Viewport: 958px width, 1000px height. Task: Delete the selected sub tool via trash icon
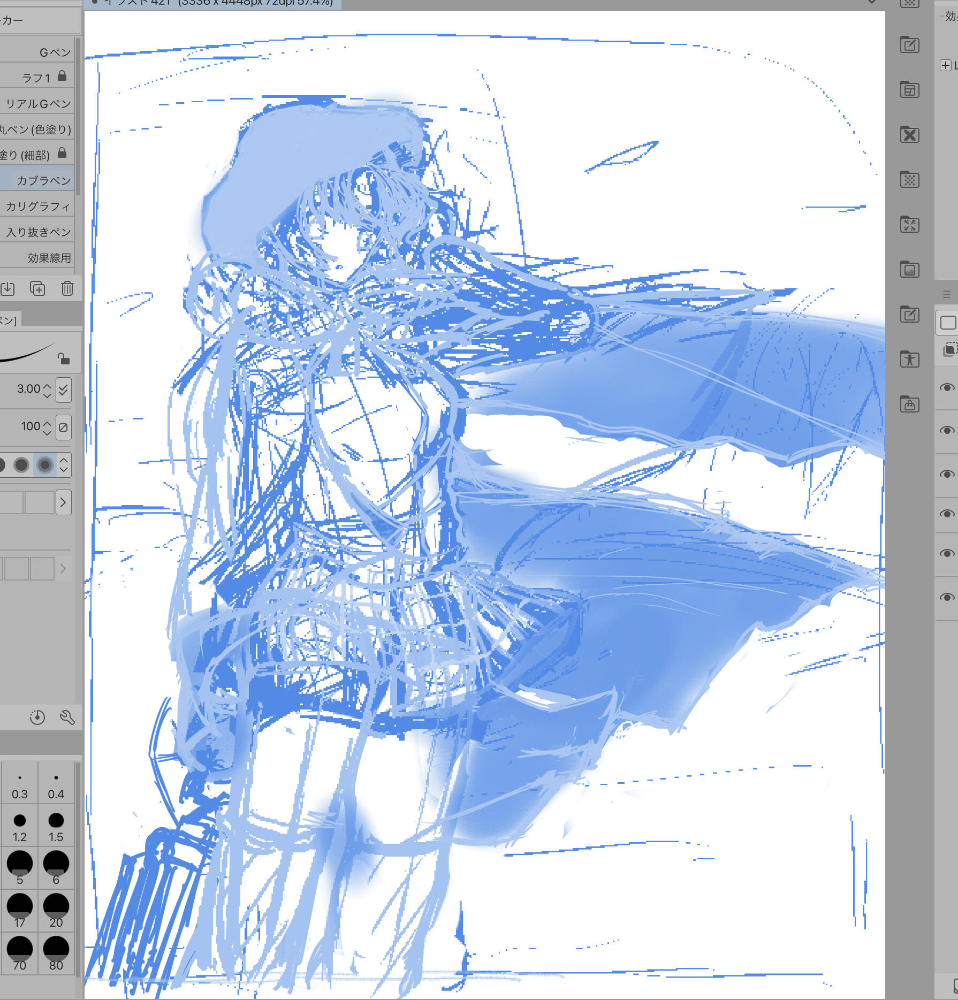click(67, 288)
